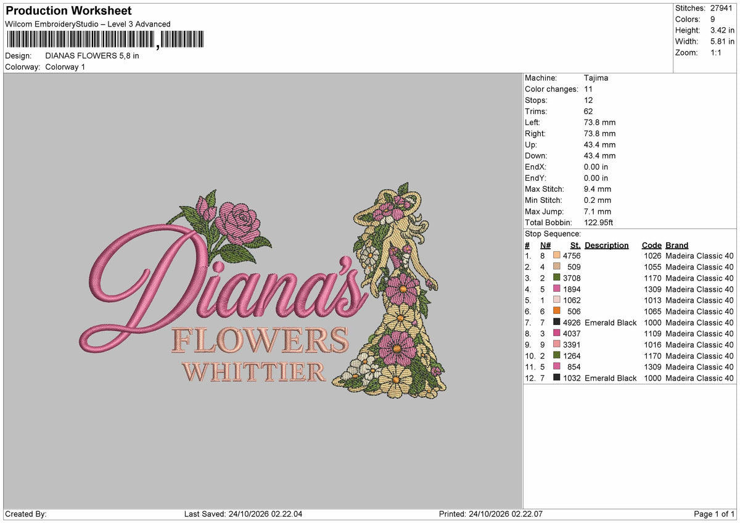Click 'Madeira Classic 40' in the 4756 row
The image size is (740, 523).
click(700, 256)
